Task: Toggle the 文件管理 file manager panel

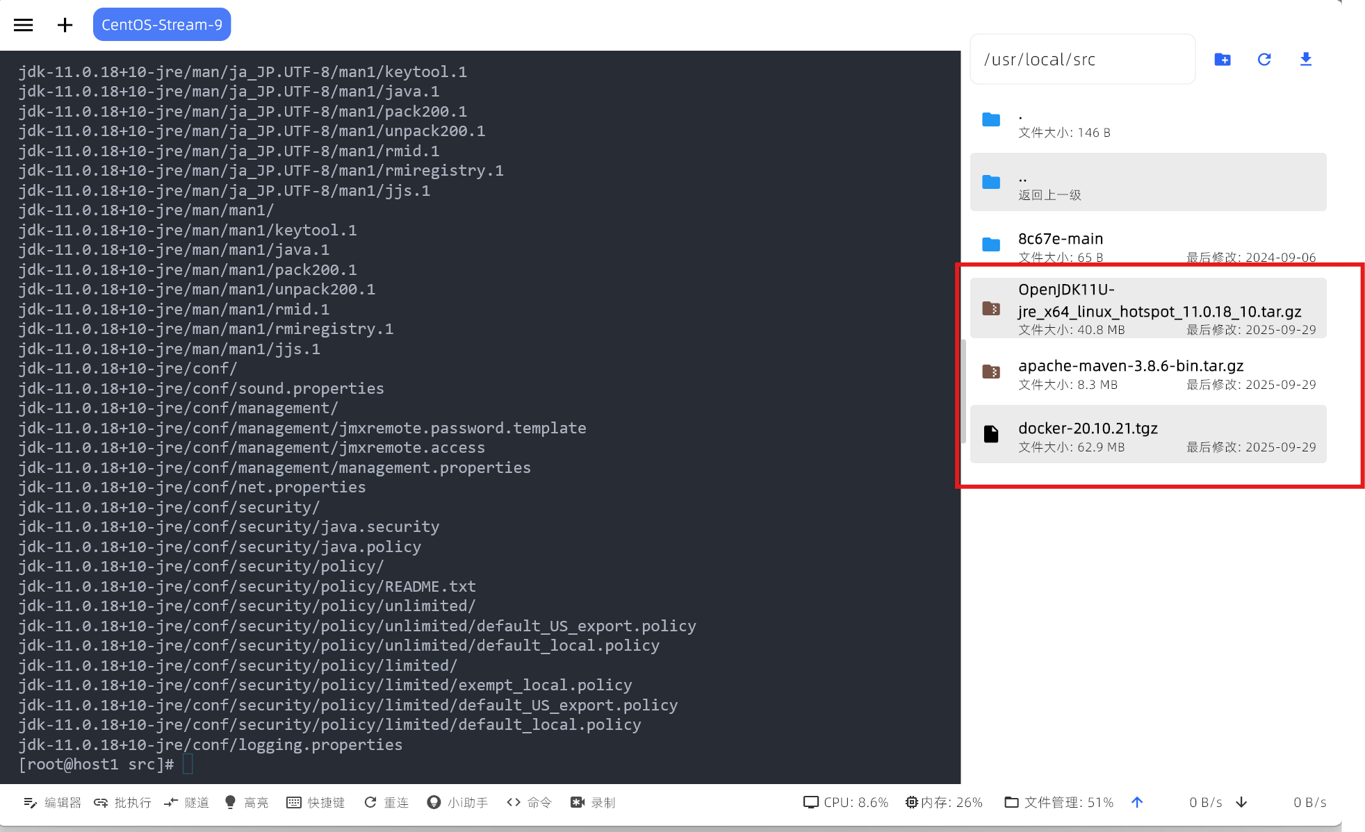Action: (x=1059, y=803)
